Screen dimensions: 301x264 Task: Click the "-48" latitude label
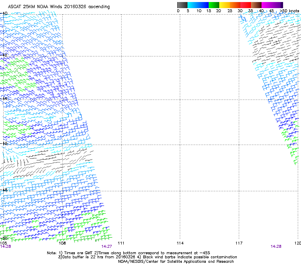click(4, 190)
